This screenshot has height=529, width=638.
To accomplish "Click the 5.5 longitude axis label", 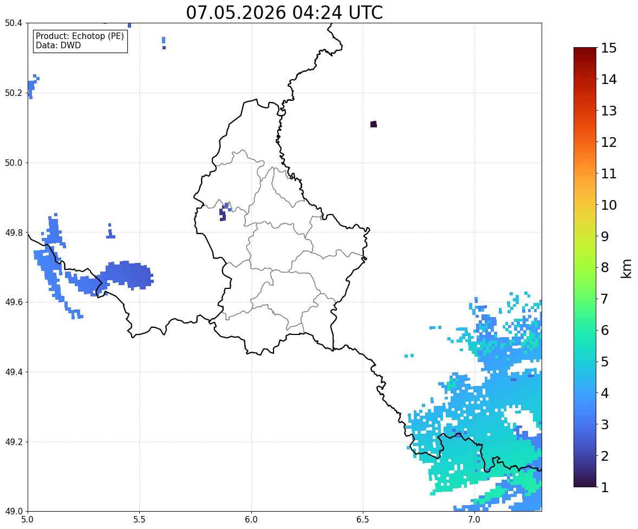I will point(139,520).
